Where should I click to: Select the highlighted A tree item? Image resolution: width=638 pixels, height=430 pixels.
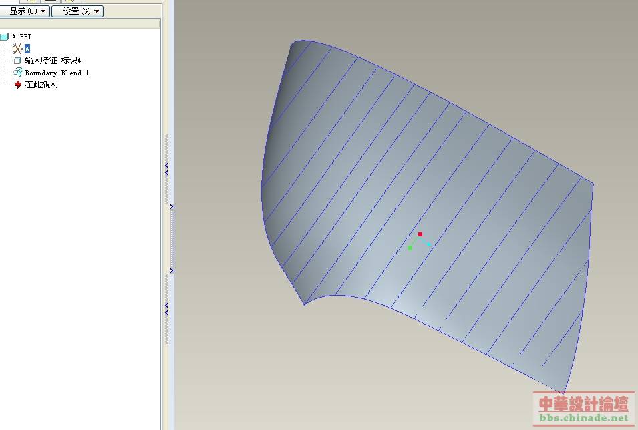[x=27, y=49]
